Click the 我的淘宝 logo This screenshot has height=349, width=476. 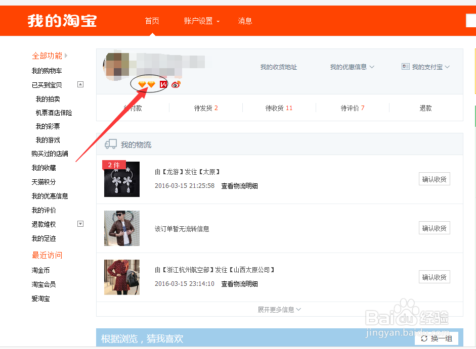point(62,21)
